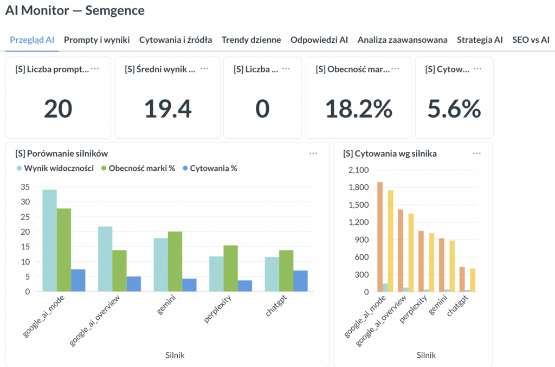Open the SEO vs AI tab
Image resolution: width=555 pixels, height=367 pixels.
tap(531, 40)
